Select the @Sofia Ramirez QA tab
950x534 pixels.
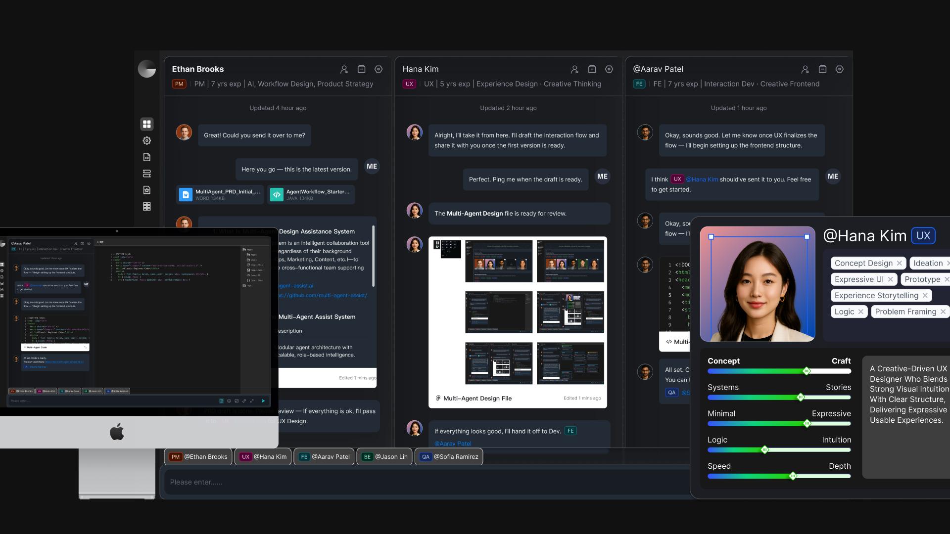tap(449, 457)
